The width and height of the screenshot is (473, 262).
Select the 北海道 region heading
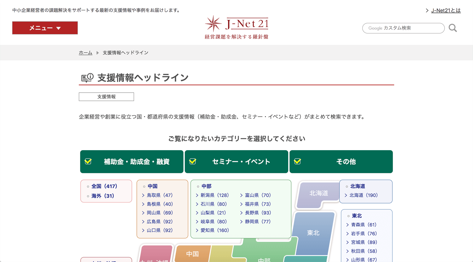(358, 186)
